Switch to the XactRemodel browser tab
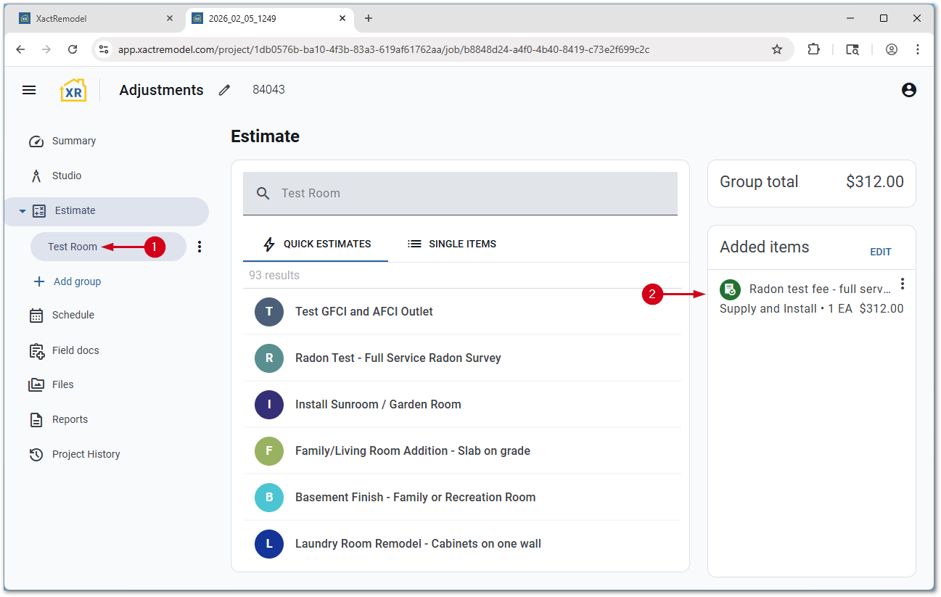The height and width of the screenshot is (597, 941). [94, 18]
